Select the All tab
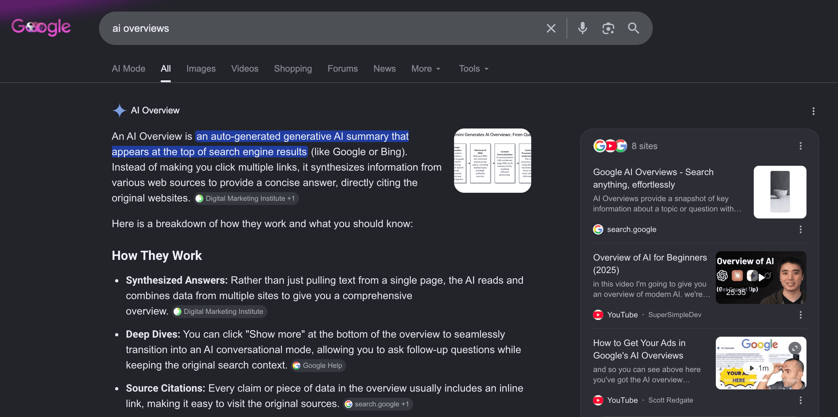This screenshot has height=417, width=838. tap(166, 68)
